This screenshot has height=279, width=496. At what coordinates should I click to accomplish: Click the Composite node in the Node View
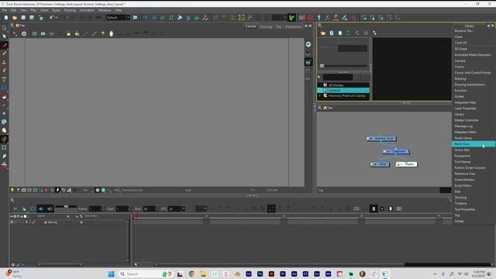point(396,152)
